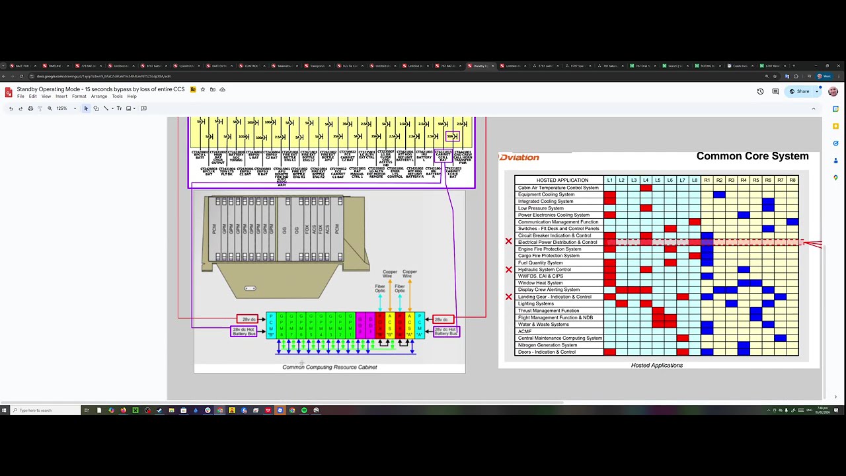Open Google Calendar in the side panel
The image size is (846, 476).
click(x=835, y=109)
